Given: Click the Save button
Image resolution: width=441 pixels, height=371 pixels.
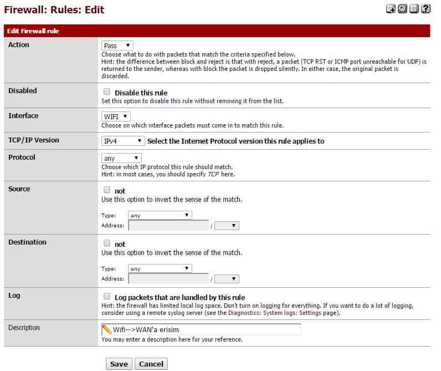Looking at the screenshot, I should pyautogui.click(x=119, y=364).
